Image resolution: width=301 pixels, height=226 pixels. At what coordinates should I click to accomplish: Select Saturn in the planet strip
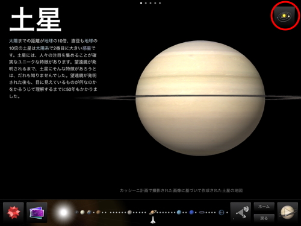[x=153, y=212]
